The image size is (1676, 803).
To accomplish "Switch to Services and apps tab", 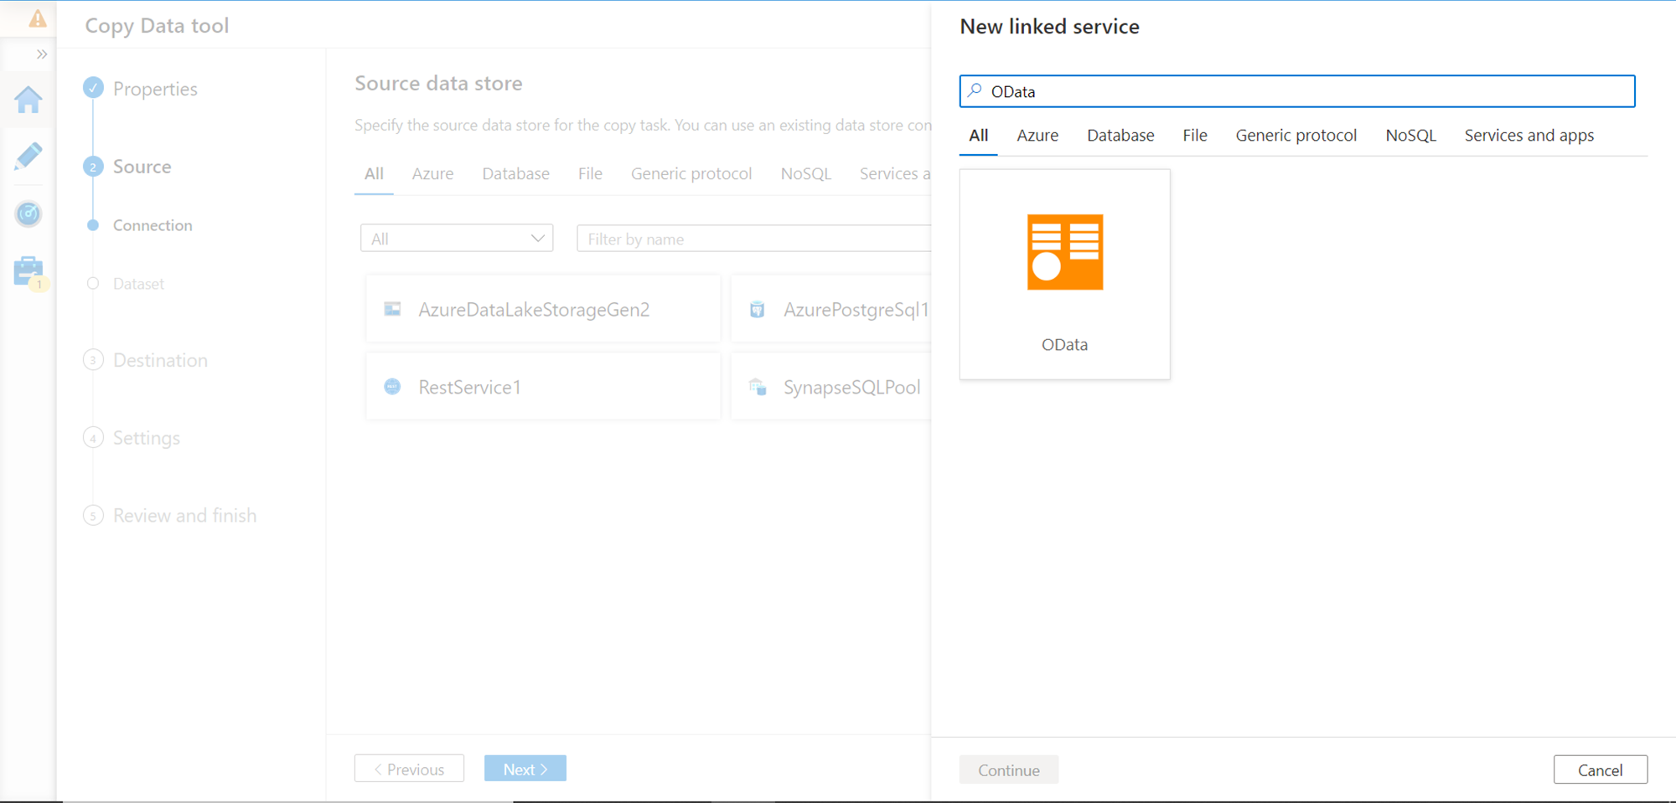I will tap(1529, 136).
